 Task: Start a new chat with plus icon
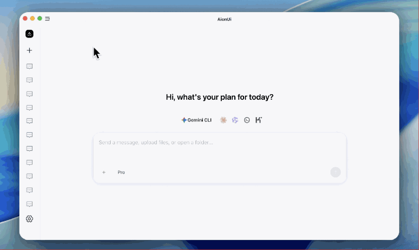(30, 50)
